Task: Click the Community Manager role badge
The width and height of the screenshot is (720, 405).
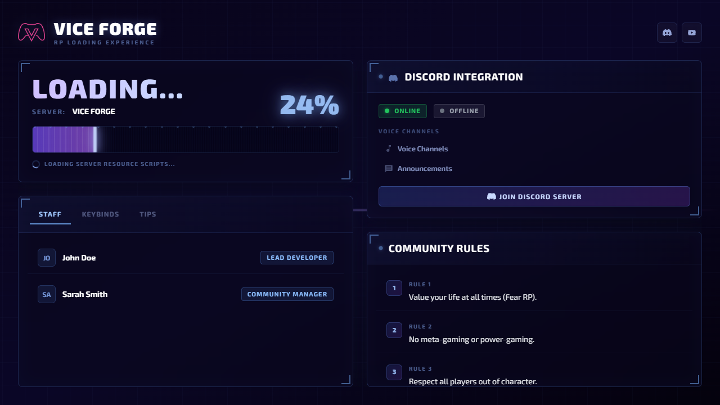Action: click(x=287, y=294)
